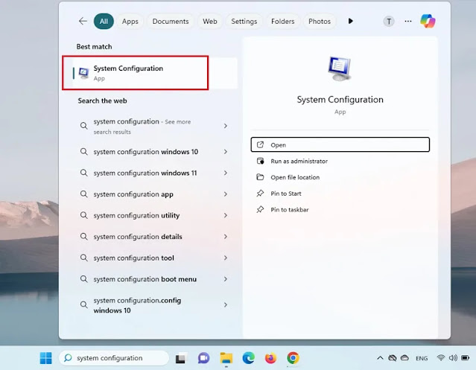Click the folder icon beside Open file location
476x370 pixels.
coord(260,177)
